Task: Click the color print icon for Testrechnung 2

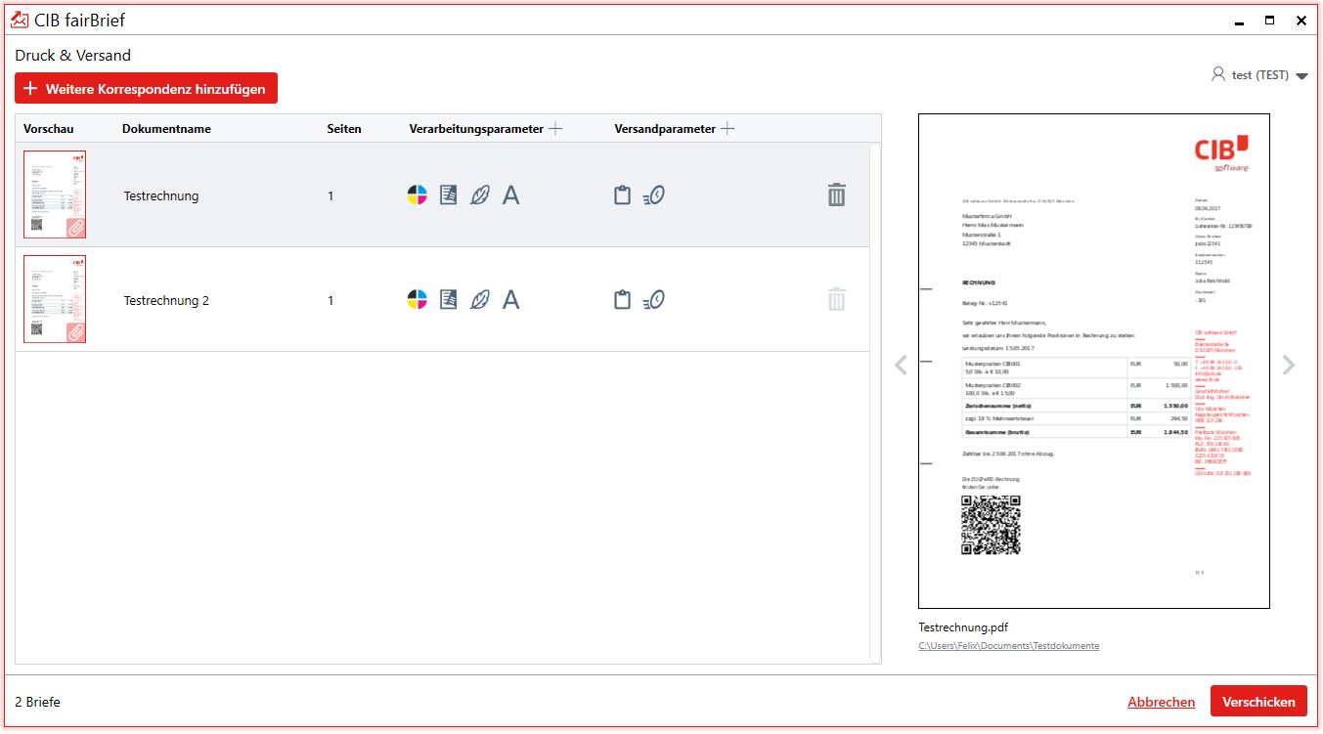Action: (x=418, y=299)
